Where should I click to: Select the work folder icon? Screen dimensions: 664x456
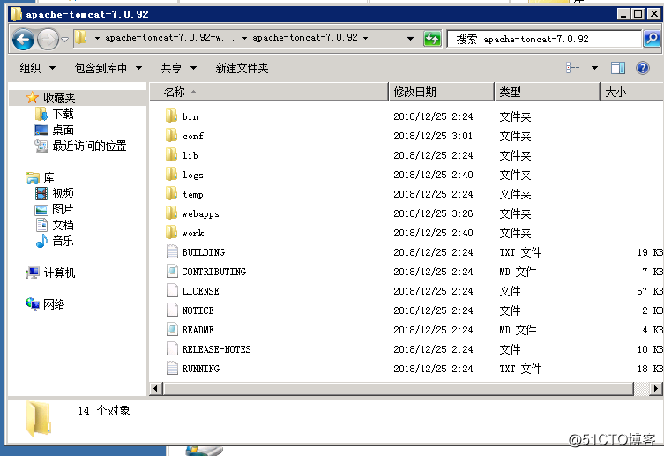click(171, 232)
